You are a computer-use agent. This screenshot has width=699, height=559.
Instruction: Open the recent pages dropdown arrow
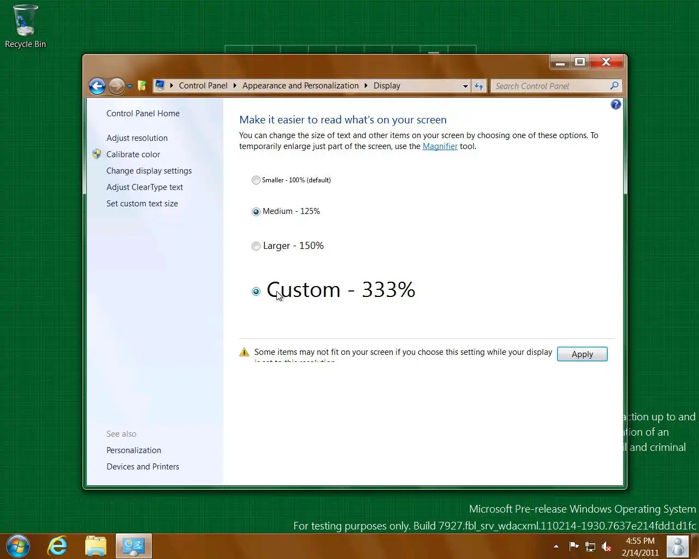[x=129, y=86]
